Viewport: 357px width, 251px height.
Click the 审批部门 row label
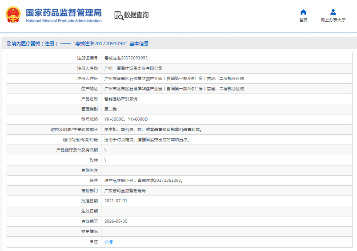point(89,191)
